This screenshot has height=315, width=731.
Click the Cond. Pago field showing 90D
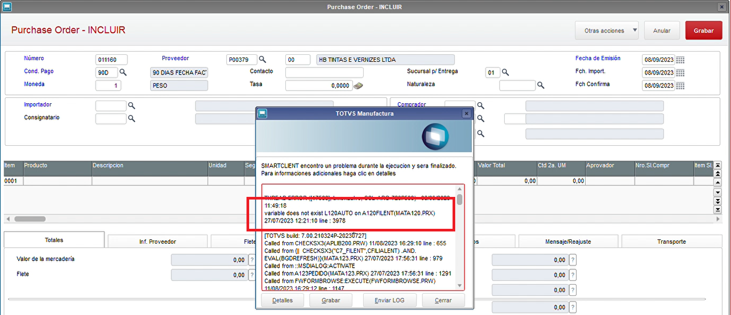[106, 72]
